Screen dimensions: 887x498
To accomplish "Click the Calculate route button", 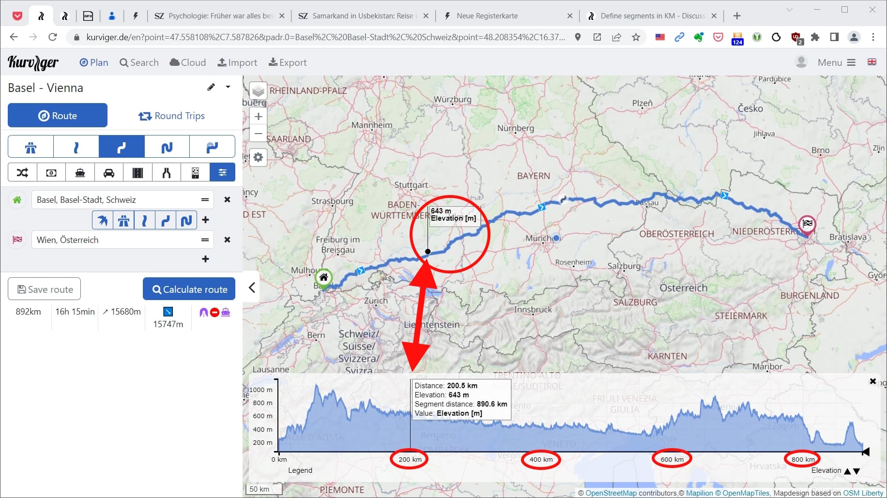I will (x=189, y=289).
